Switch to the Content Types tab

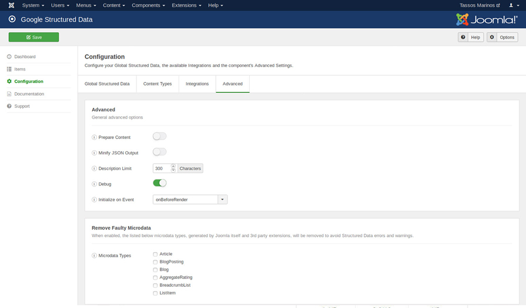(x=158, y=84)
